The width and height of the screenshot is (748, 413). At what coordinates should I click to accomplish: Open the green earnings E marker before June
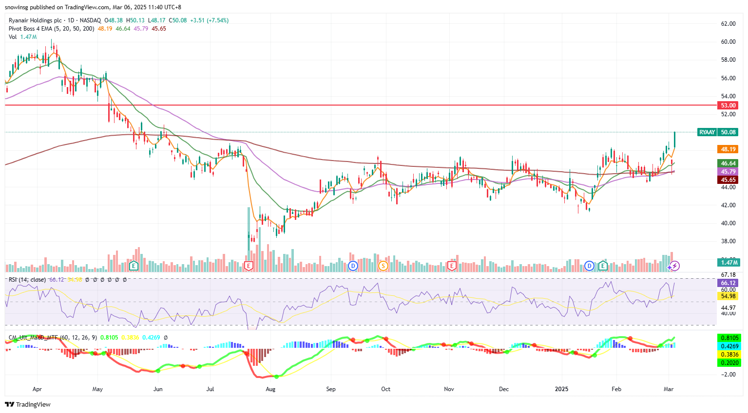click(134, 266)
